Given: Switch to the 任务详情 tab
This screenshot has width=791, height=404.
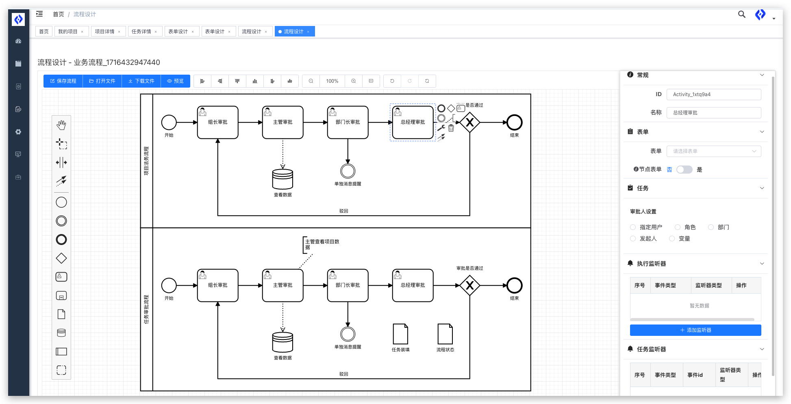Looking at the screenshot, I should click(x=141, y=32).
